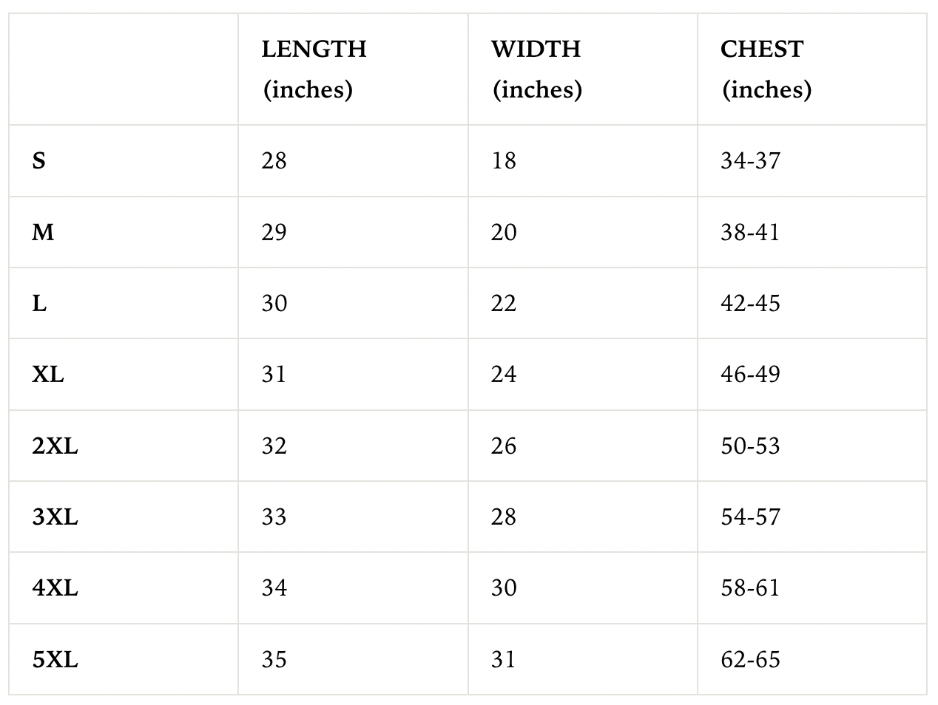The height and width of the screenshot is (705, 938).
Task: Click the 34-37 chest cell
Action: (812, 160)
